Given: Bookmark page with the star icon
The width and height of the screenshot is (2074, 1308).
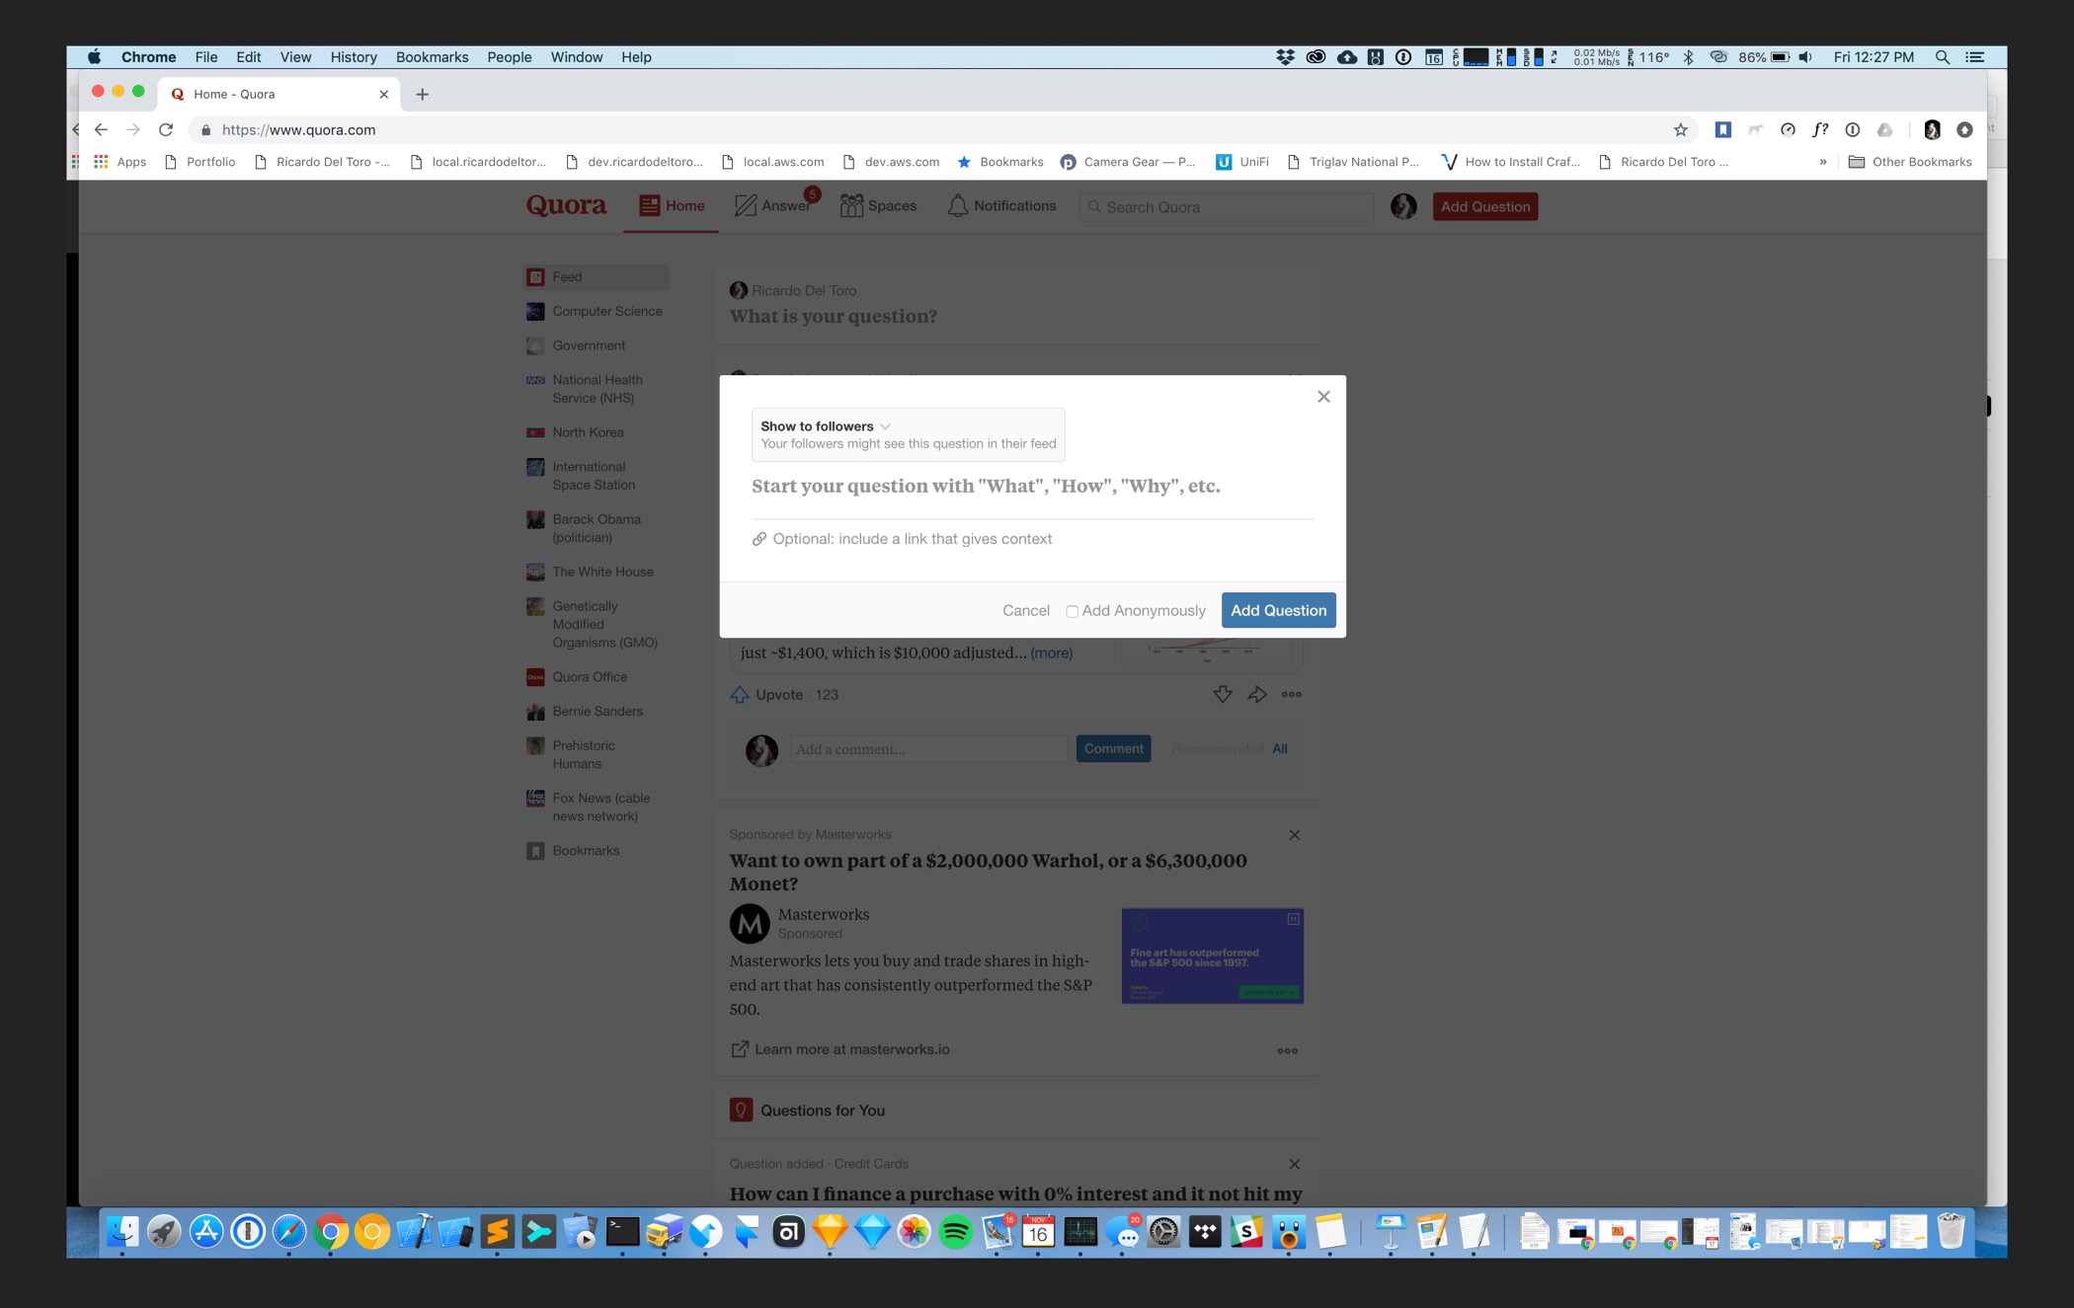Looking at the screenshot, I should pyautogui.click(x=1680, y=129).
